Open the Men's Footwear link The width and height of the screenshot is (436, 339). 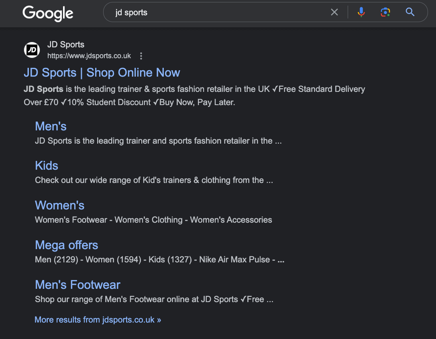(x=77, y=284)
